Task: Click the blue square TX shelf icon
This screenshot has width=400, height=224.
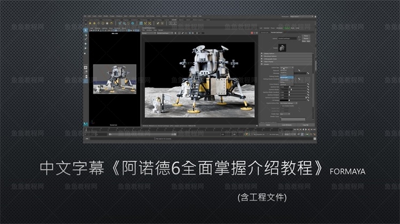Action: (x=141, y=23)
